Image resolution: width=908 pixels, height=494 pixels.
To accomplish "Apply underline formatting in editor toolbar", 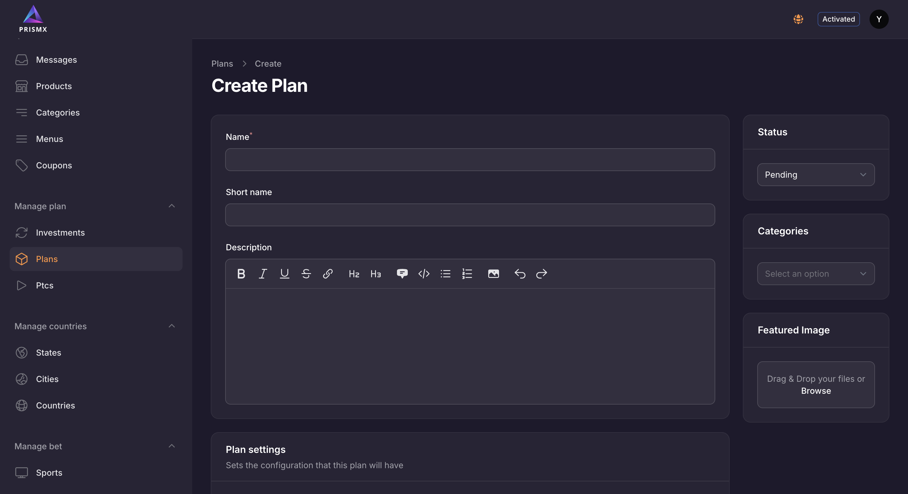I will [284, 274].
